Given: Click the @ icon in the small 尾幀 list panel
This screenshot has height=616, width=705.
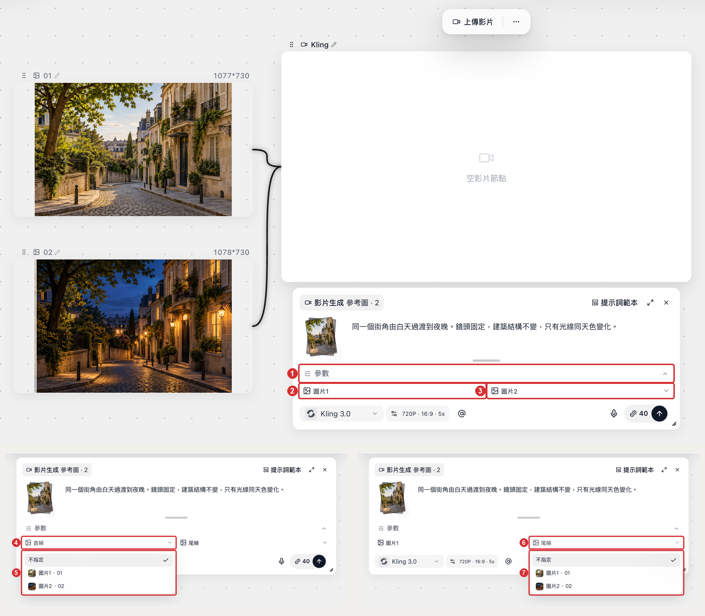Looking at the screenshot, I should [508, 561].
